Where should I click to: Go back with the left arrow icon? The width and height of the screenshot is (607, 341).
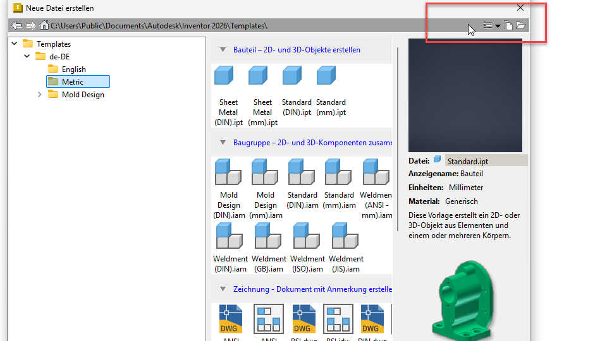(x=16, y=26)
